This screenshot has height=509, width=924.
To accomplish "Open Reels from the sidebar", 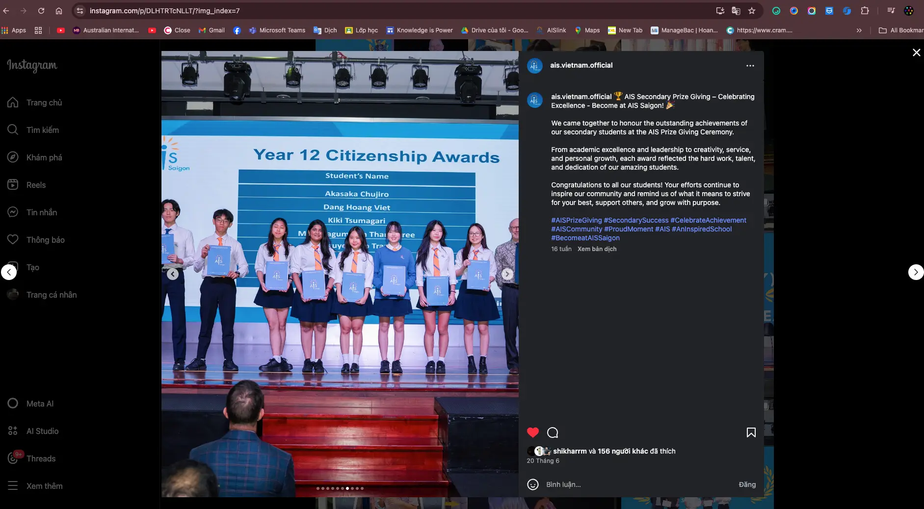I will point(36,185).
